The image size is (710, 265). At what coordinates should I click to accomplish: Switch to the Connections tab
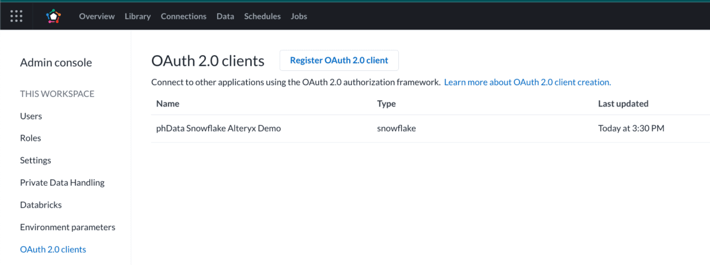pos(183,17)
